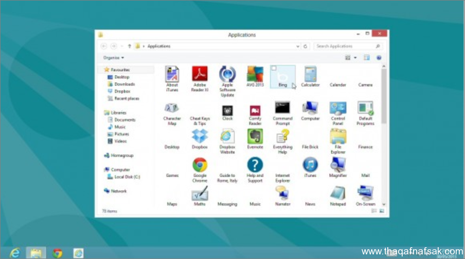Open Videos library

(120, 141)
